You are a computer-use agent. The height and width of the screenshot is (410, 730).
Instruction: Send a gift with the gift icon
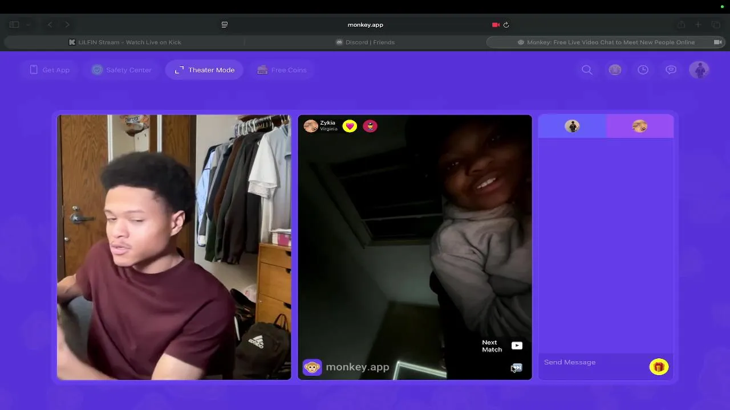point(659,367)
